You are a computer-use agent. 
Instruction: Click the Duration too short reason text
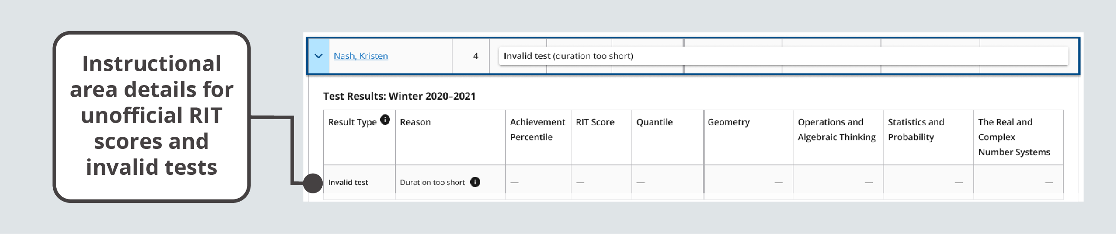(x=432, y=183)
